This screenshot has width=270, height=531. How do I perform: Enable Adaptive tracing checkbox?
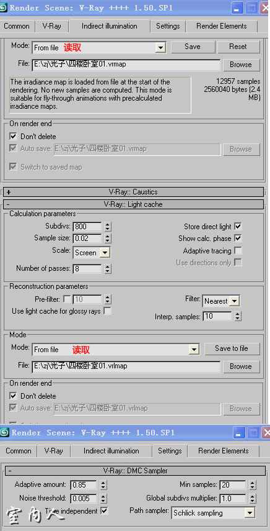[238, 251]
